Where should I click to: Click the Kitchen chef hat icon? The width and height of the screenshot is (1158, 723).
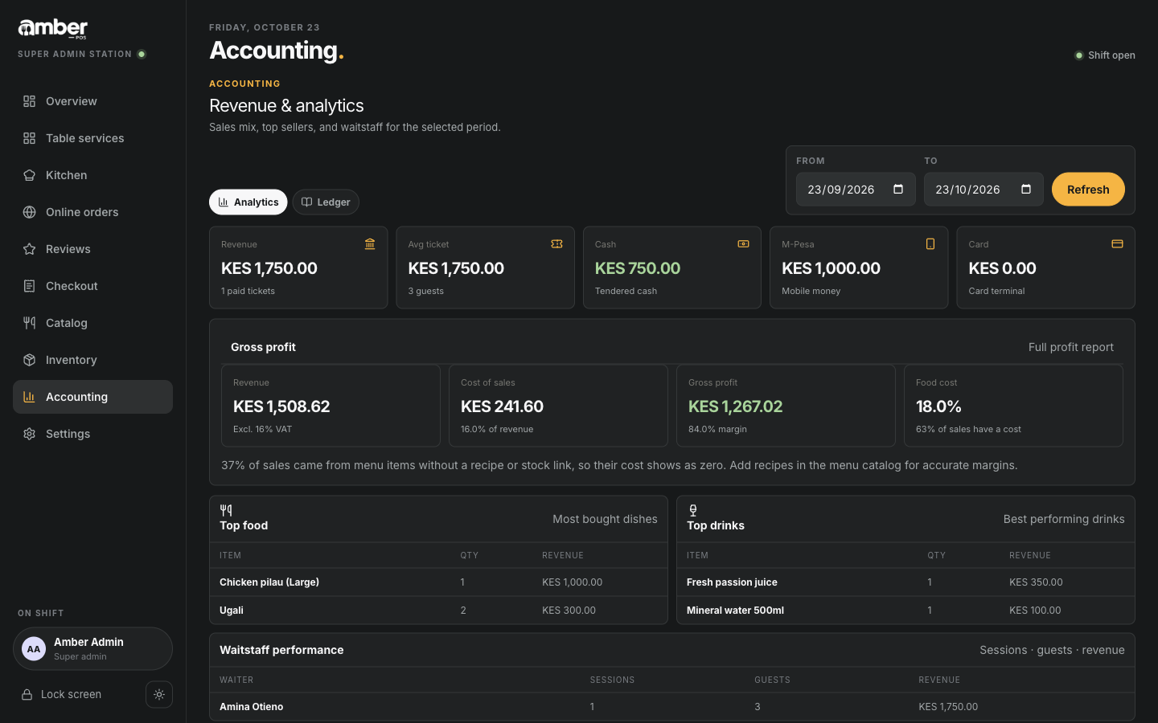click(30, 175)
